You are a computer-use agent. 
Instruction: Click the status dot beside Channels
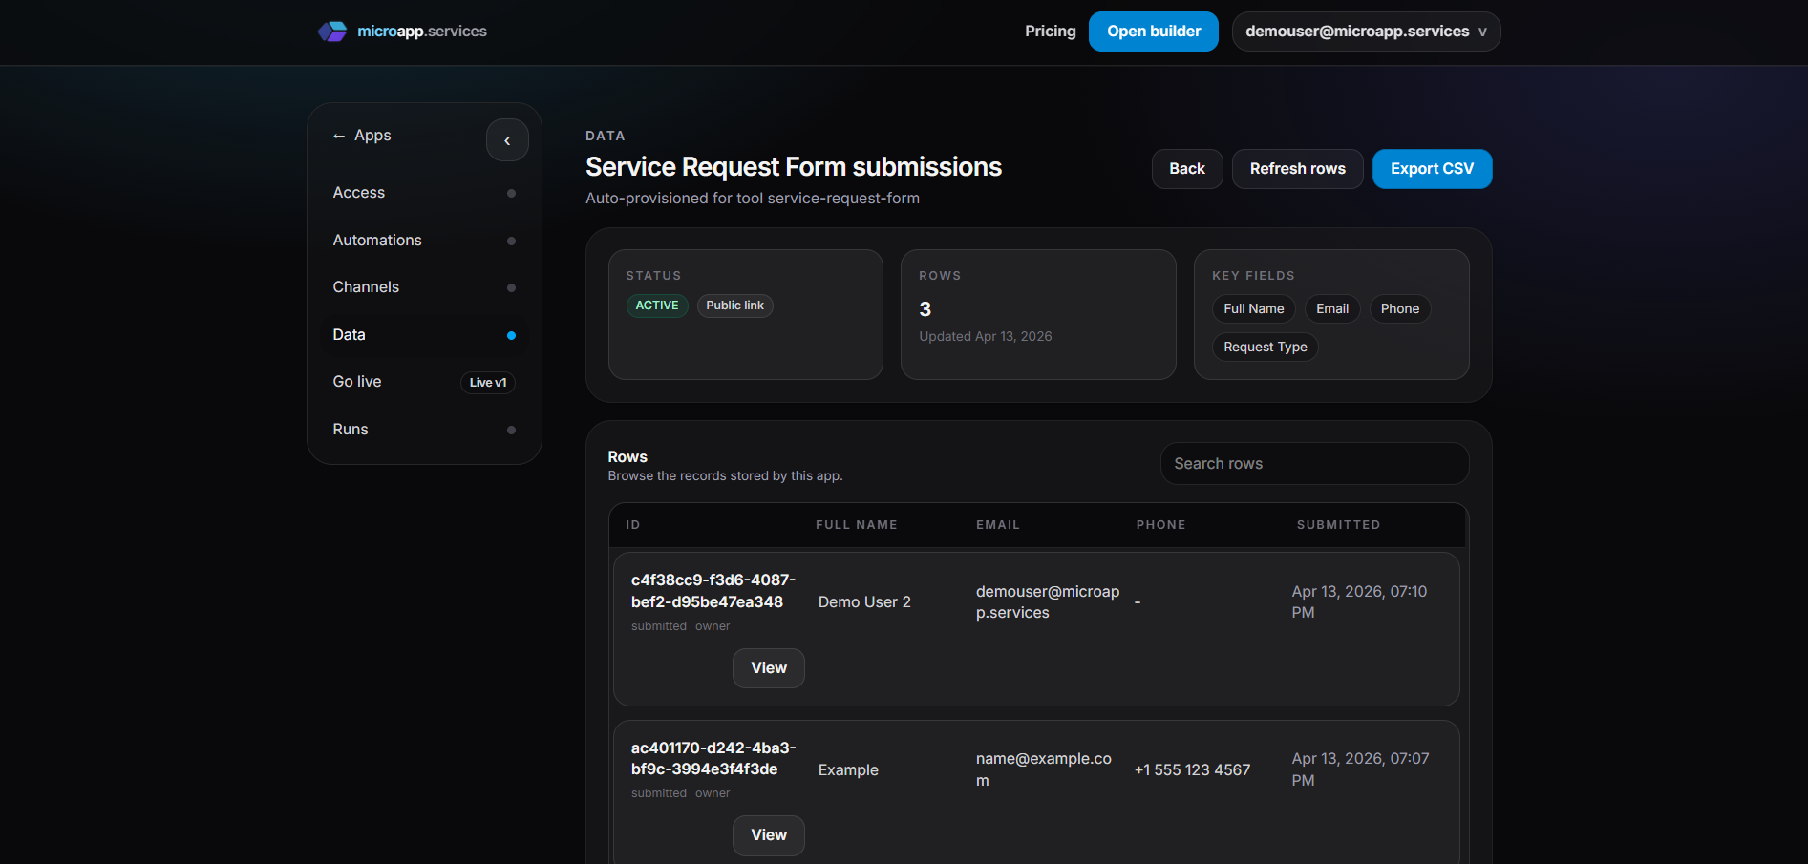point(512,287)
